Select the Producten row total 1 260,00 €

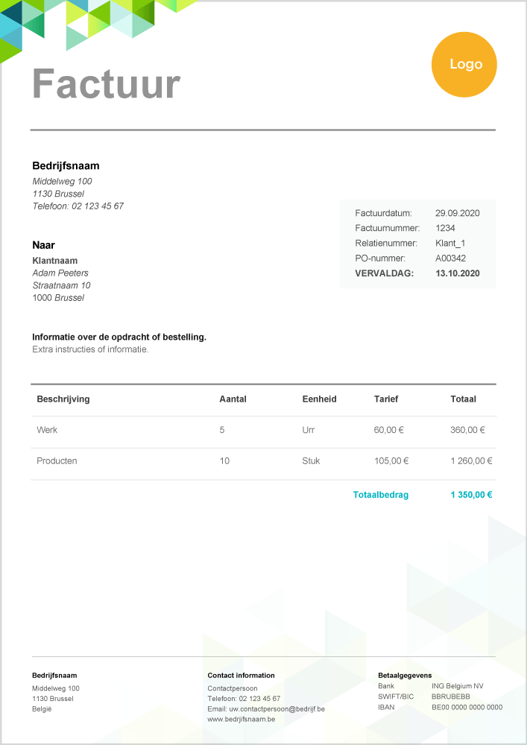click(471, 461)
